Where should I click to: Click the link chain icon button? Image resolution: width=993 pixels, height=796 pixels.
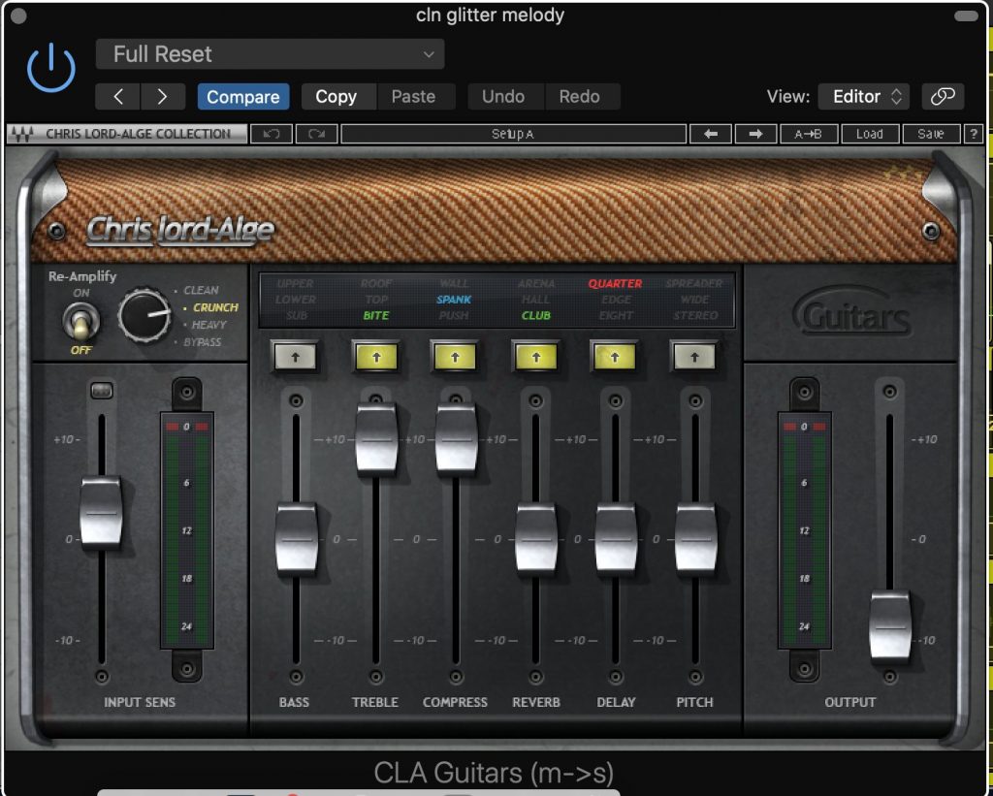click(943, 96)
